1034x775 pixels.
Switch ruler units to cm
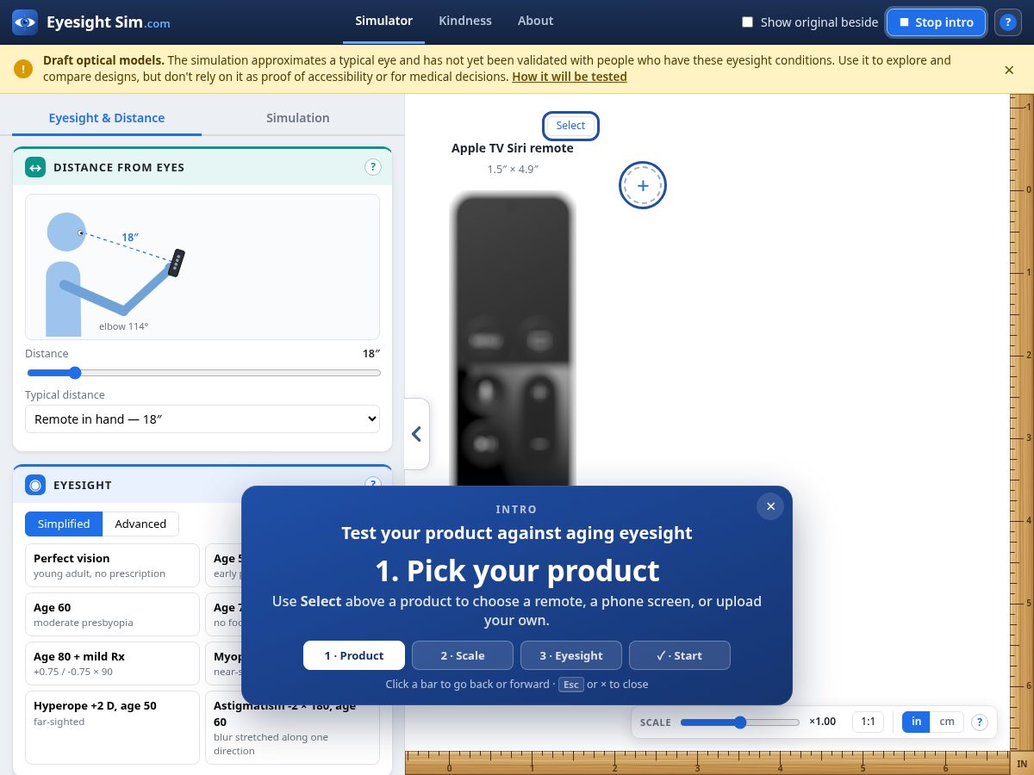(947, 722)
